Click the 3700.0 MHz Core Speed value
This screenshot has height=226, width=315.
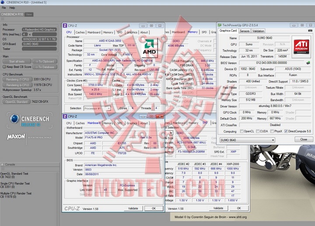96,85
